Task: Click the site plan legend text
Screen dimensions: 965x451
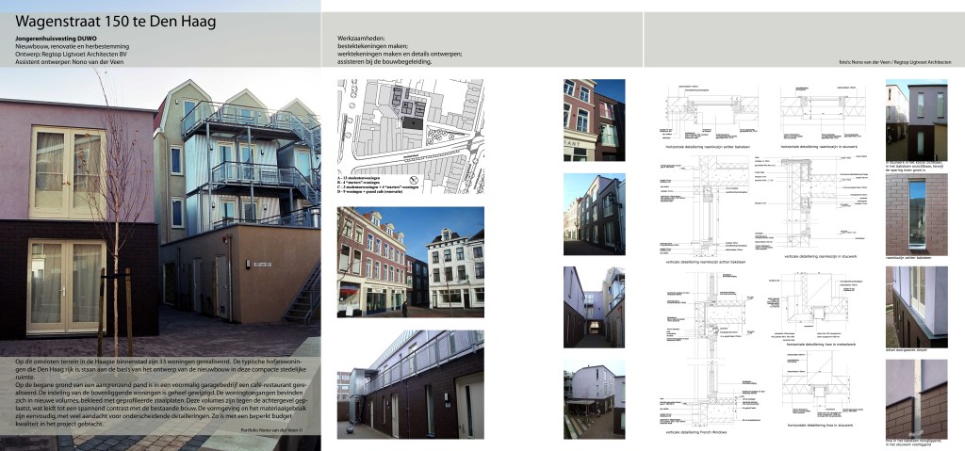Action: (x=372, y=185)
